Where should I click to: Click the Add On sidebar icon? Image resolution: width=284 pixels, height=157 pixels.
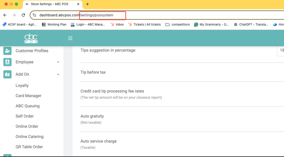click(7, 74)
